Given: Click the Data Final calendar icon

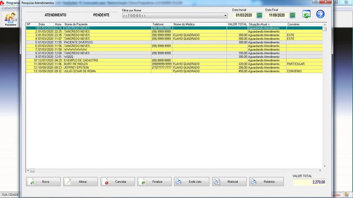Looking at the screenshot, I should 293,15.
